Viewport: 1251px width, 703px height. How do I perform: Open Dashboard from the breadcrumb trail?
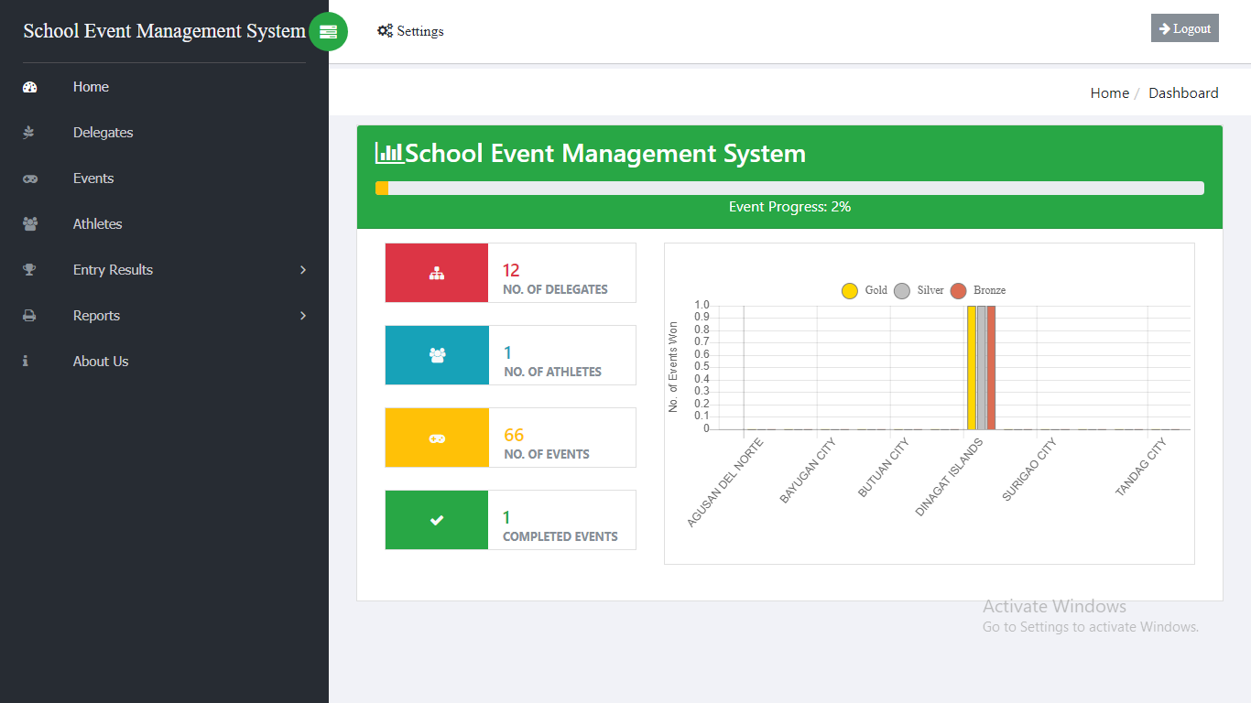1183,92
